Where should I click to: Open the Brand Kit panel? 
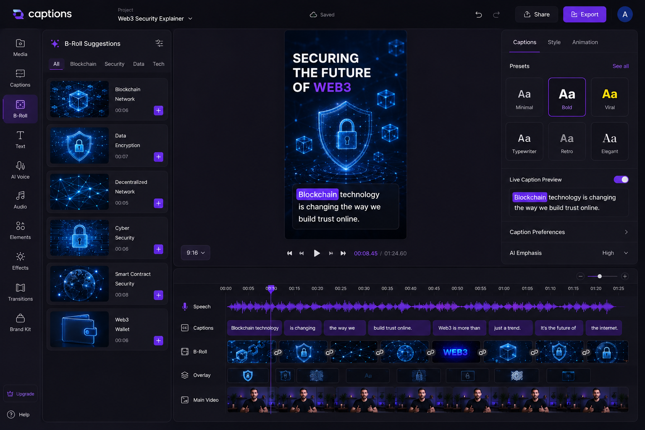tap(20, 323)
